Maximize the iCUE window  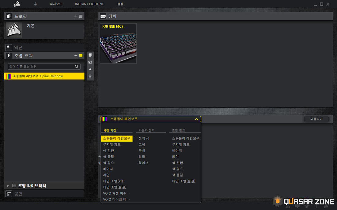(321, 4)
